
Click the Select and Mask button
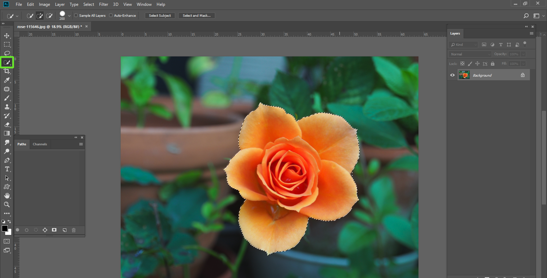tap(197, 16)
